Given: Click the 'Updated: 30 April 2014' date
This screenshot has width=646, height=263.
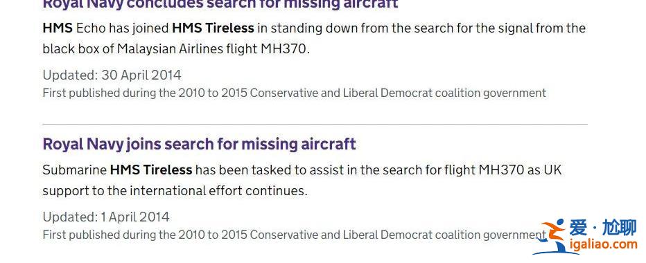Looking at the screenshot, I should [112, 75].
